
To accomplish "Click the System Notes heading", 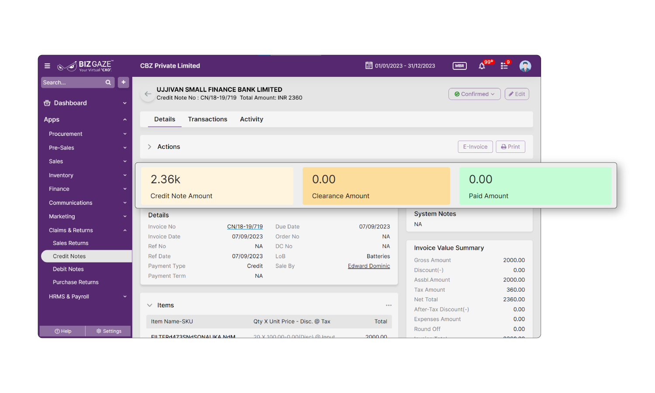I will [x=435, y=214].
